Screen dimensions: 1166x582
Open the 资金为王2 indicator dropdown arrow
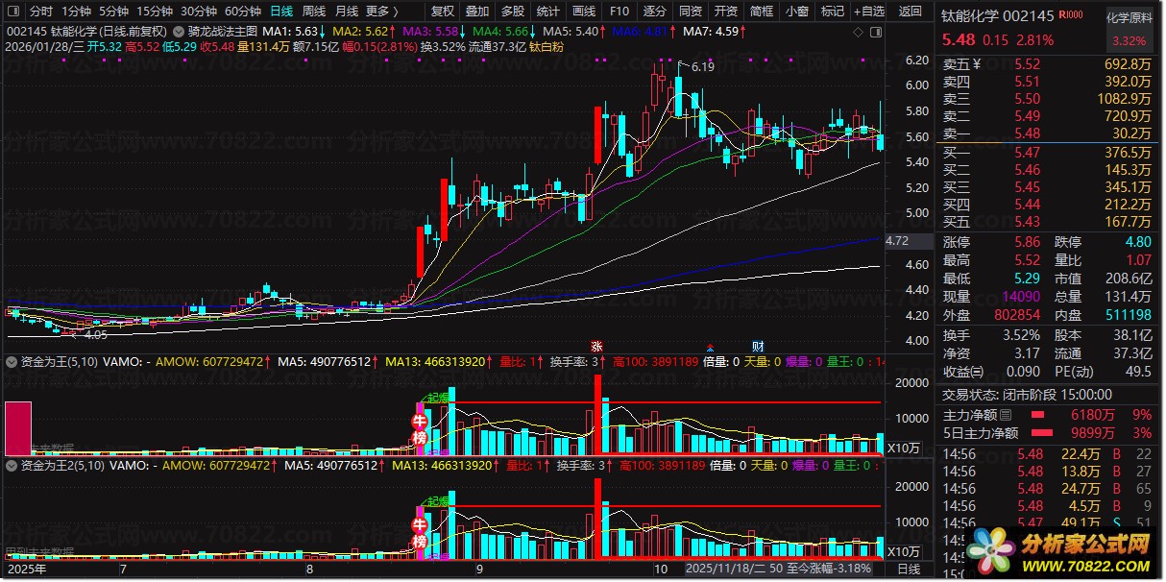click(12, 466)
